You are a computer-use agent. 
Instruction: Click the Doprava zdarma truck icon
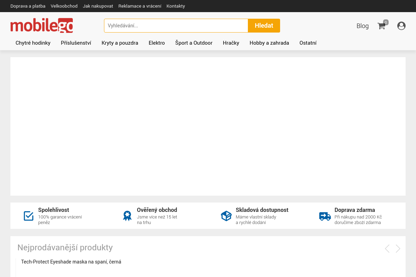325,216
